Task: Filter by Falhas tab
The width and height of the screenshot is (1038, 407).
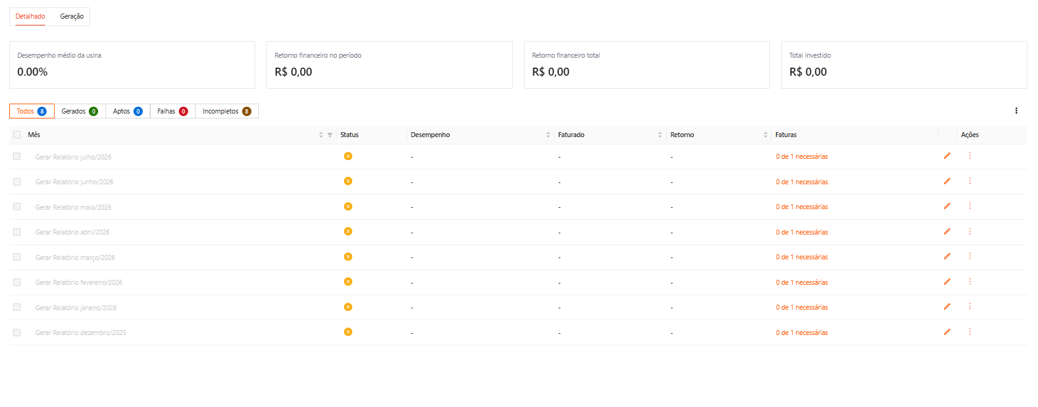Action: coord(173,111)
